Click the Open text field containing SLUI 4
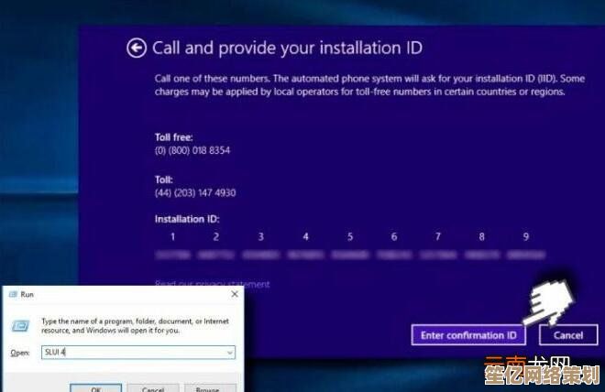 point(128,353)
